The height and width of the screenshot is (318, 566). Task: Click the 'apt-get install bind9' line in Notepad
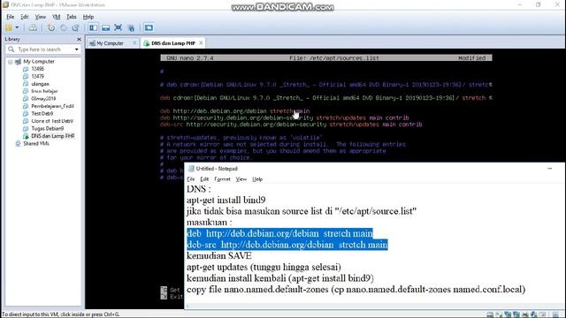coord(226,201)
